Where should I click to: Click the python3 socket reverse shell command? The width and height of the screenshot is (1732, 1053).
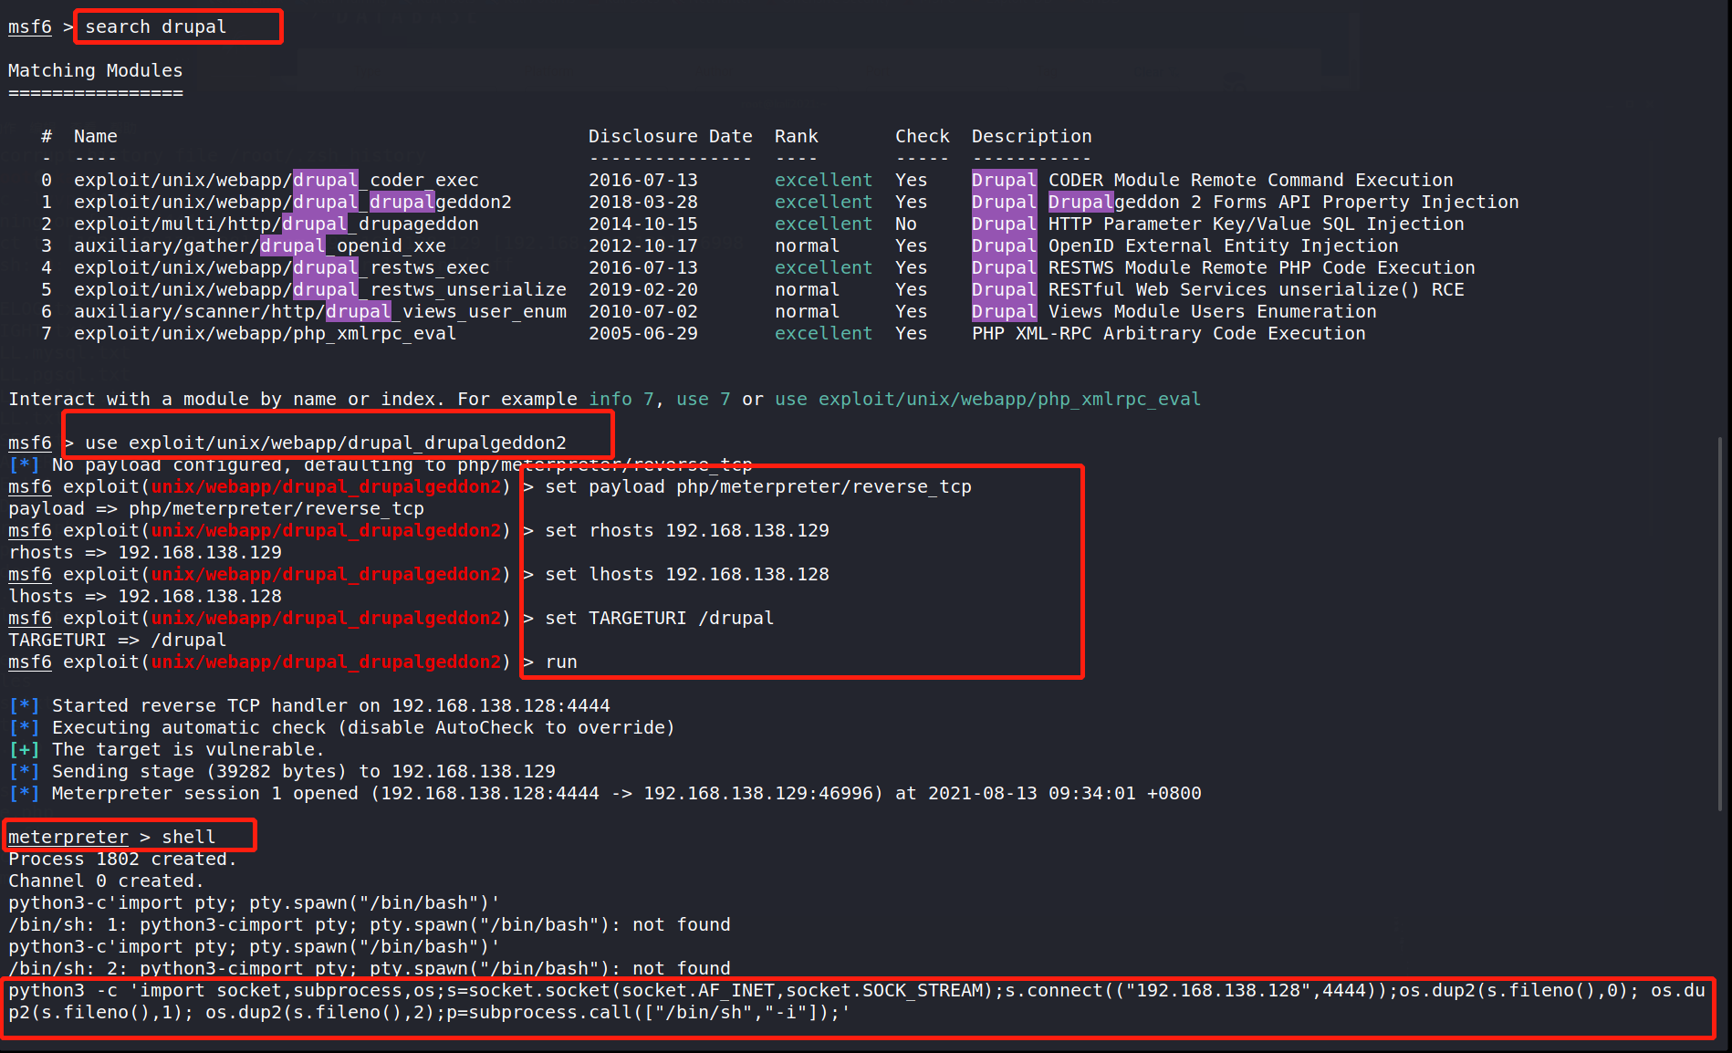[x=857, y=1001]
